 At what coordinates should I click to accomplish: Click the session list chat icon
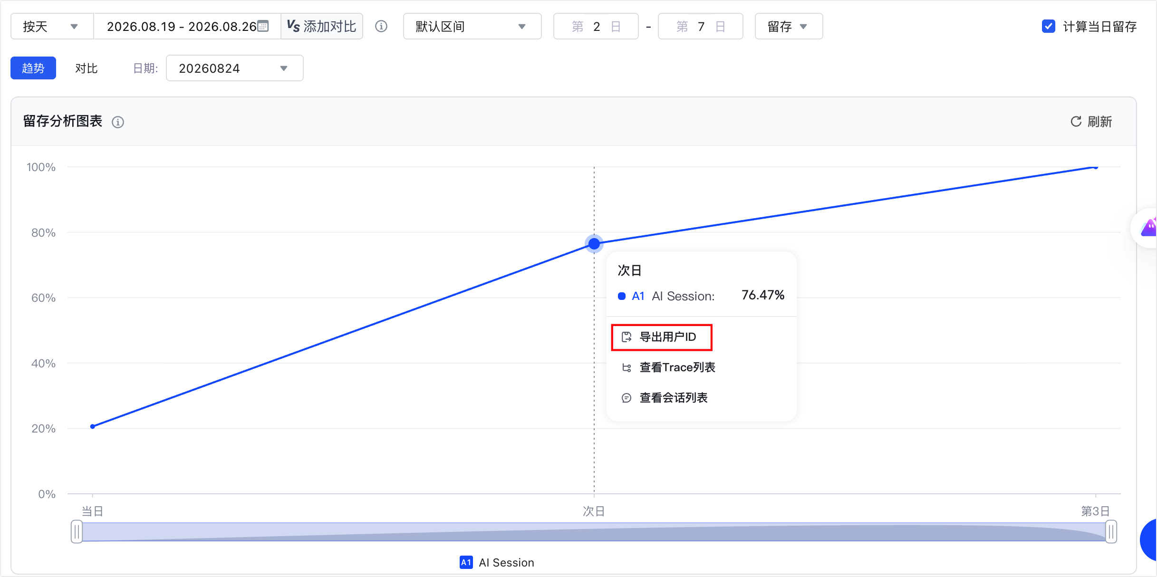coord(627,398)
